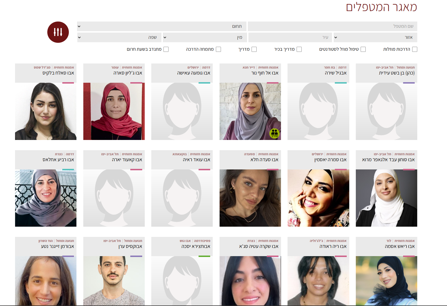Toggle the מתנדב בשעת חרום checkbox
This screenshot has height=306, width=447.
[166, 49]
